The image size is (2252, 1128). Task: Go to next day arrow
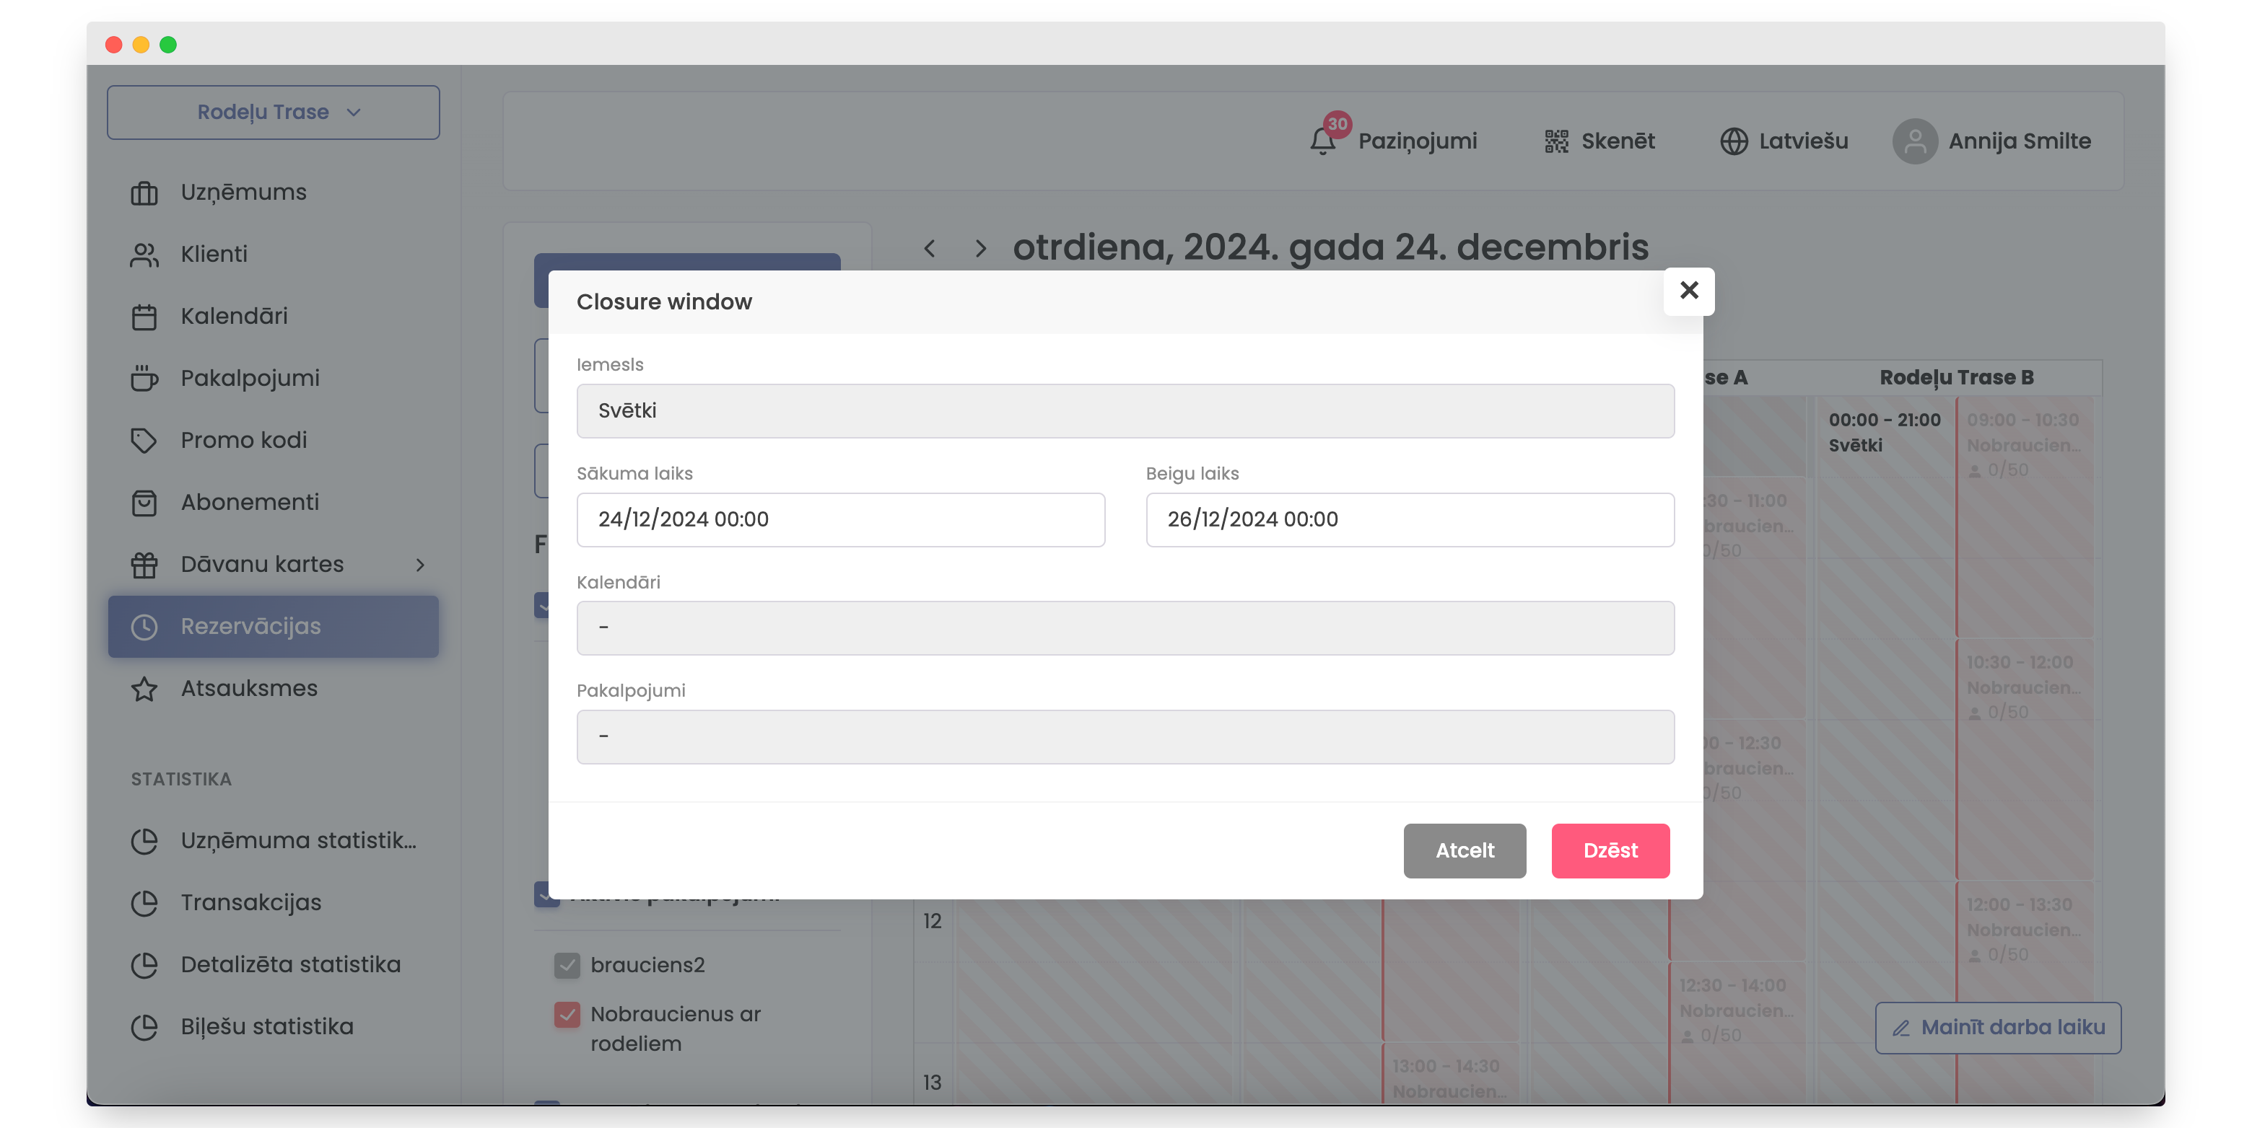click(980, 248)
